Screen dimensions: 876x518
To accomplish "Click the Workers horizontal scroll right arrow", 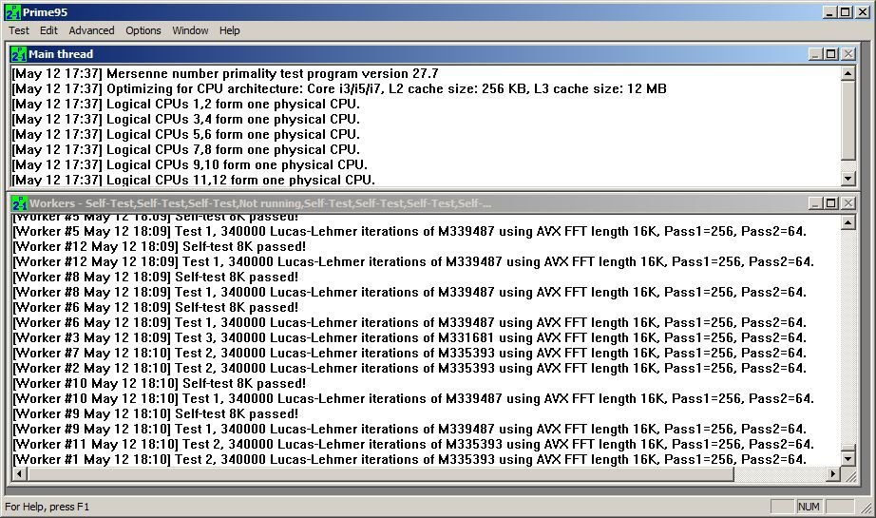I will [x=833, y=474].
